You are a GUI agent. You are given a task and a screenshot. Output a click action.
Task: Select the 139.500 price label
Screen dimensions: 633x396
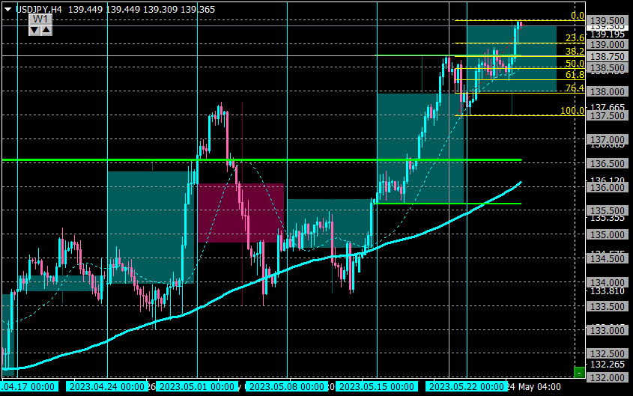(608, 20)
